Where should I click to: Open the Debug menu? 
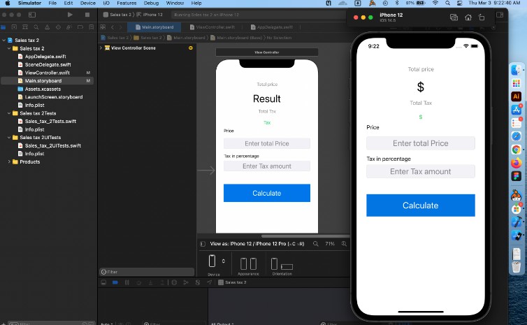pyautogui.click(x=151, y=3)
